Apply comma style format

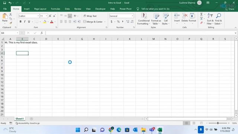pos(123,22)
